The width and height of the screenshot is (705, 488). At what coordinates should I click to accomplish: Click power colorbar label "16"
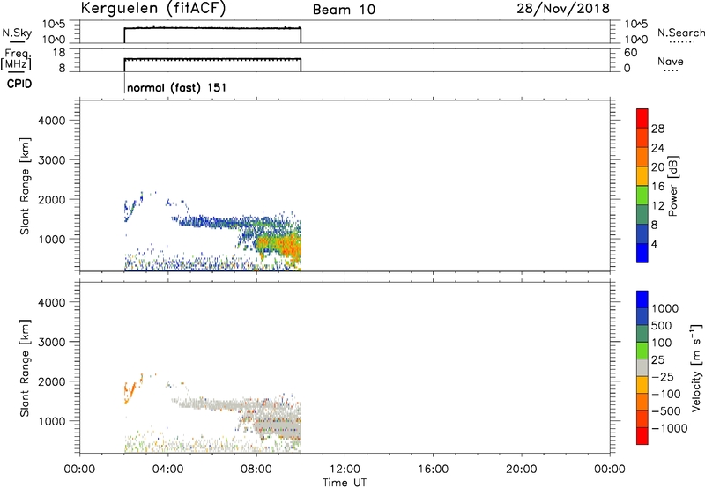[x=657, y=187]
